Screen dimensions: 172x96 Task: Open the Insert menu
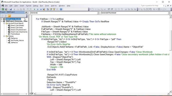click(22, 6)
